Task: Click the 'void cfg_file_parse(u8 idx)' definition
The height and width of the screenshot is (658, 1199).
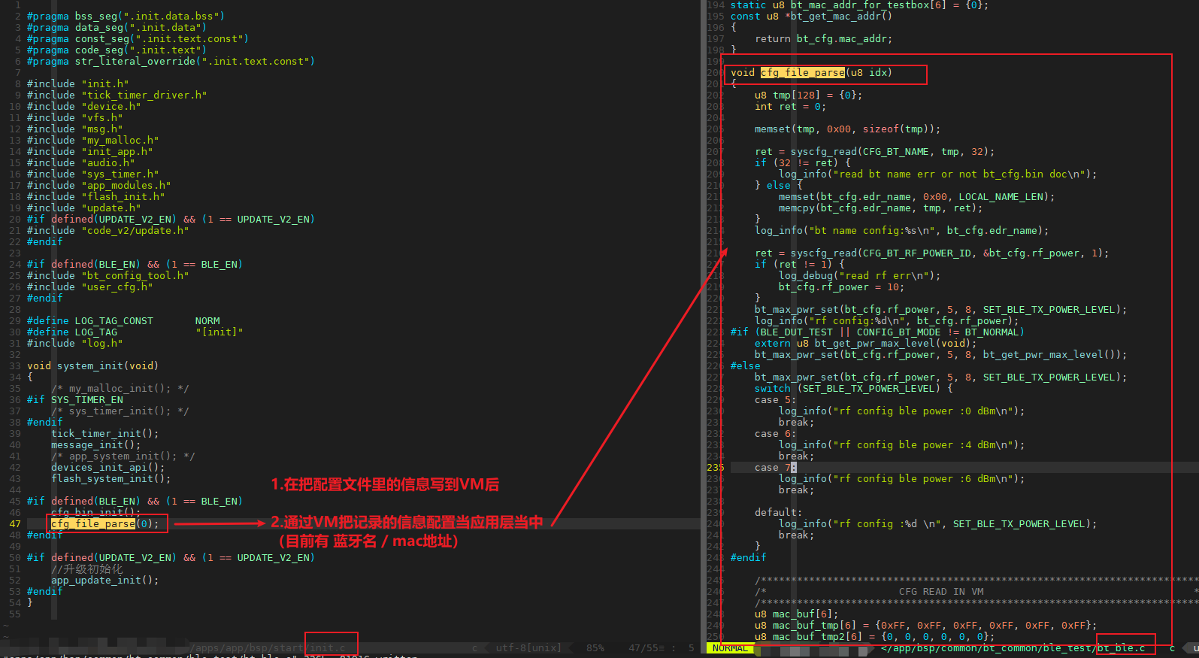Action: coord(811,72)
